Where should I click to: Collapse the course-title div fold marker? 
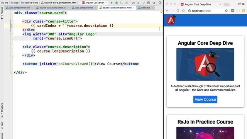coord(12,22)
